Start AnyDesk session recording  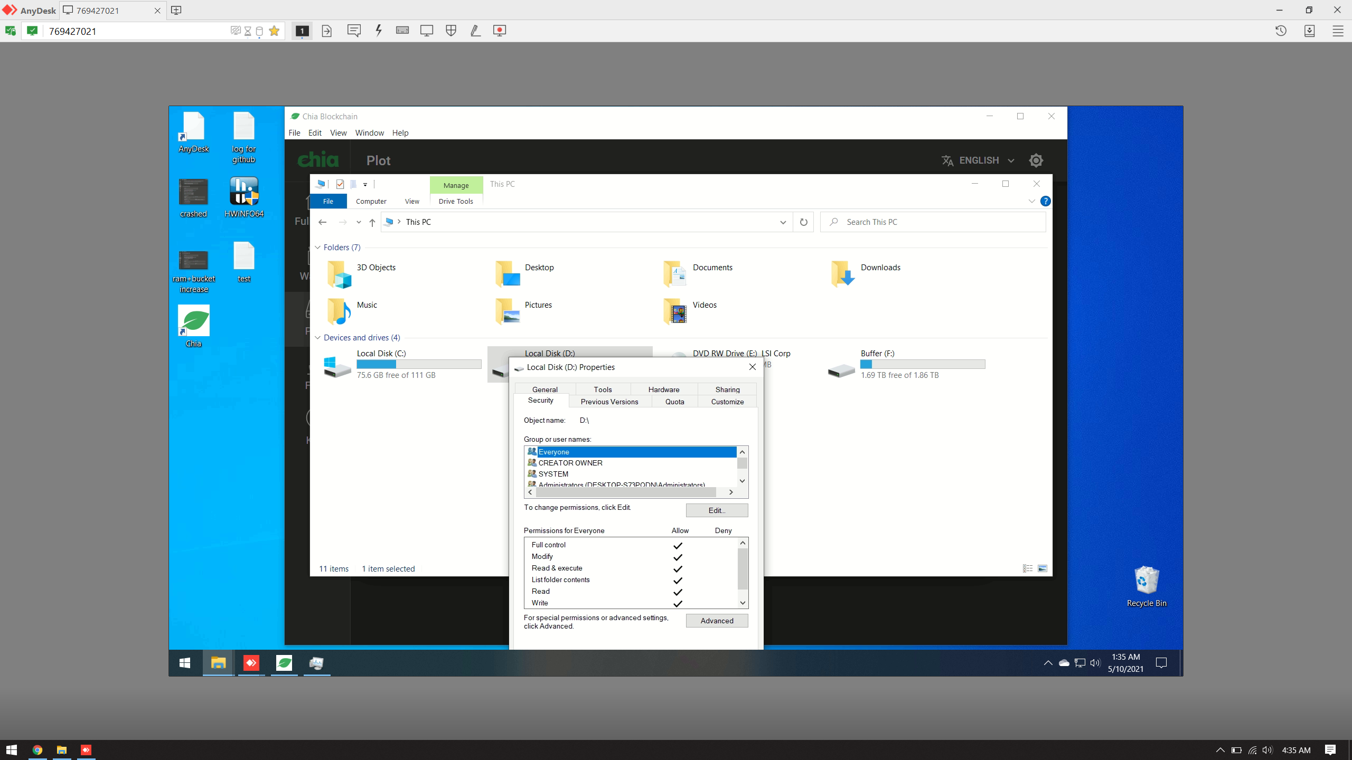pos(500,31)
